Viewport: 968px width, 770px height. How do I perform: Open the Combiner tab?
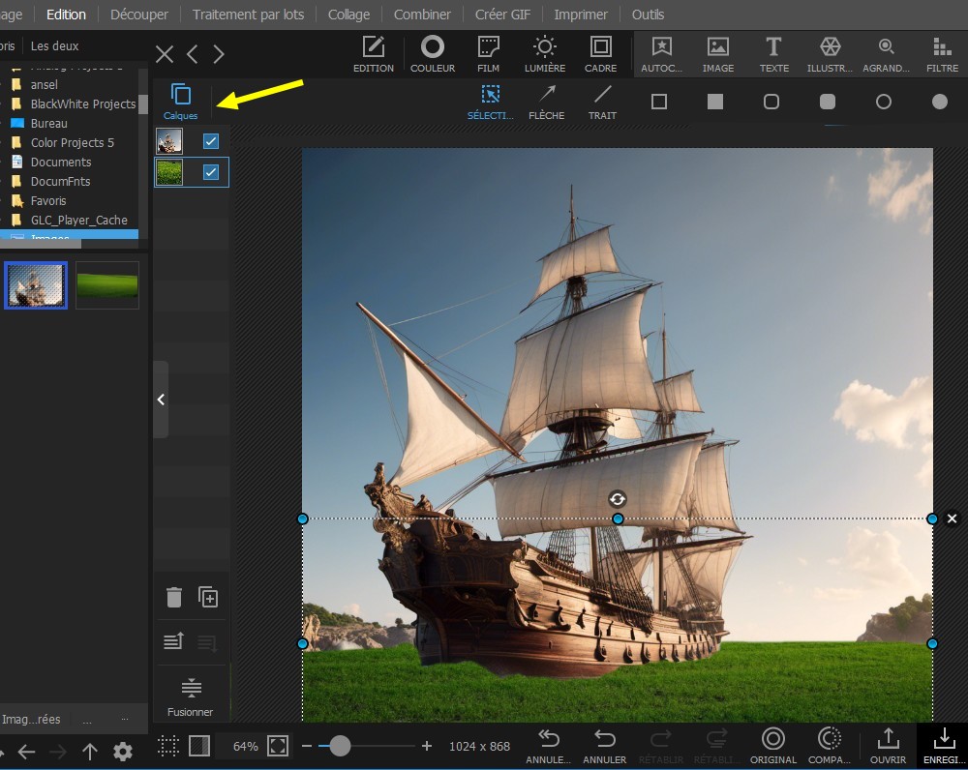coord(422,15)
